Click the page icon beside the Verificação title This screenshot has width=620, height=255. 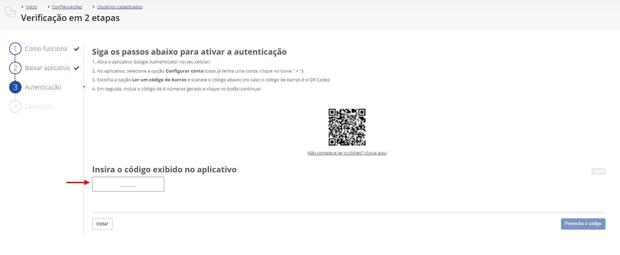point(10,12)
